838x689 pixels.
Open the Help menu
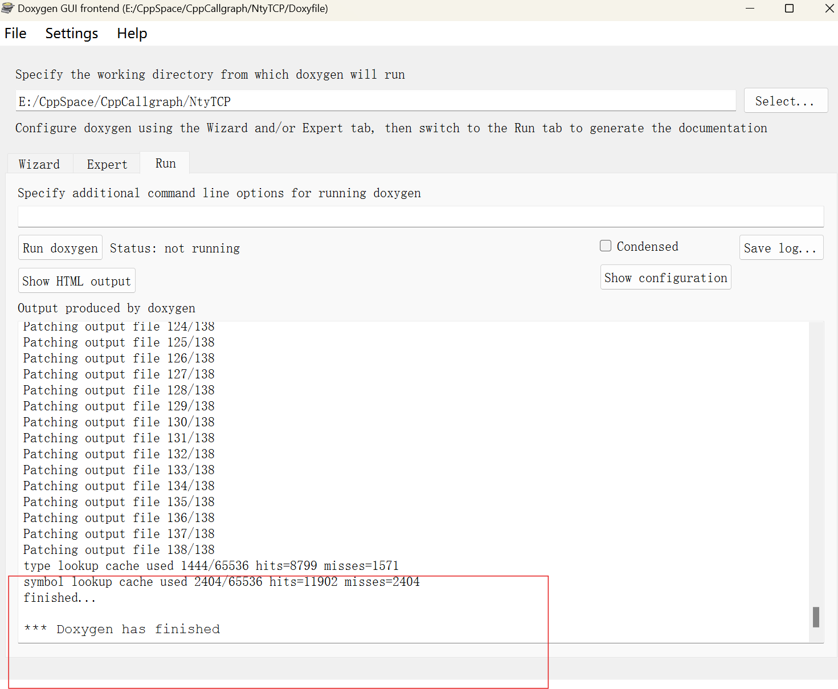pos(132,34)
